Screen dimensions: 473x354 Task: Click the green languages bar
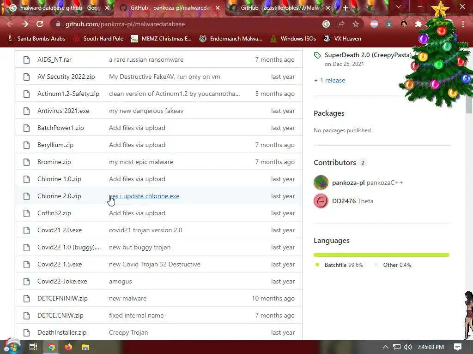(381, 255)
